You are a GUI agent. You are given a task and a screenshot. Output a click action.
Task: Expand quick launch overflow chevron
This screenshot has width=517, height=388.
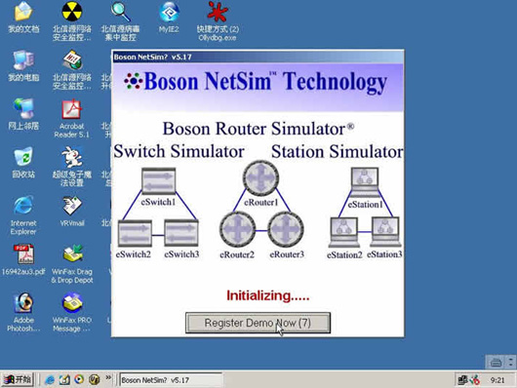[x=108, y=377]
